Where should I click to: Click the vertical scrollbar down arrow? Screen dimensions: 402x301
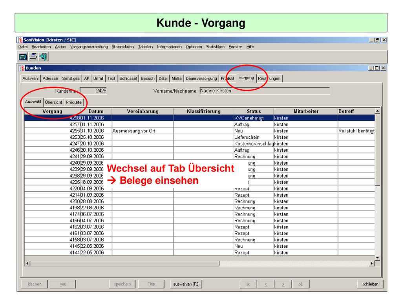[377, 258]
